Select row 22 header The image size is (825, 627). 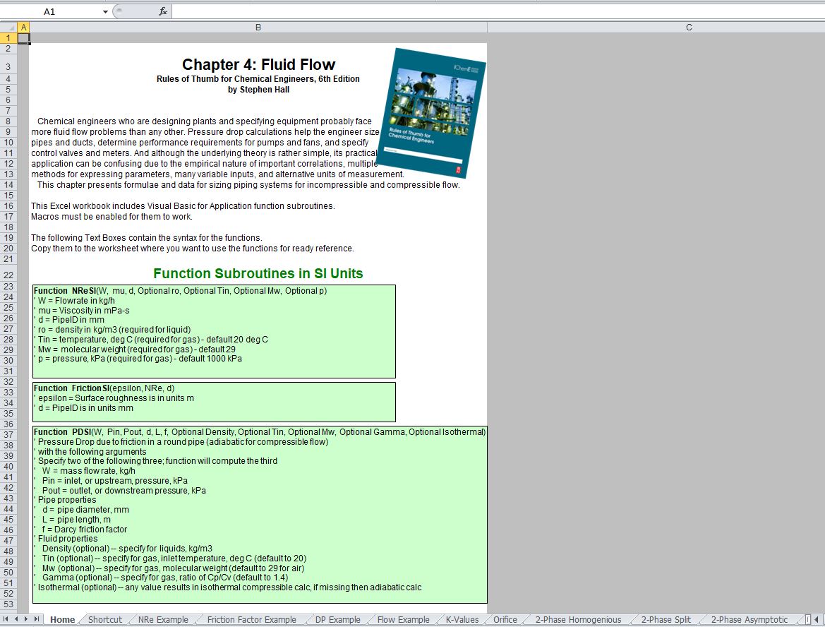click(8, 275)
